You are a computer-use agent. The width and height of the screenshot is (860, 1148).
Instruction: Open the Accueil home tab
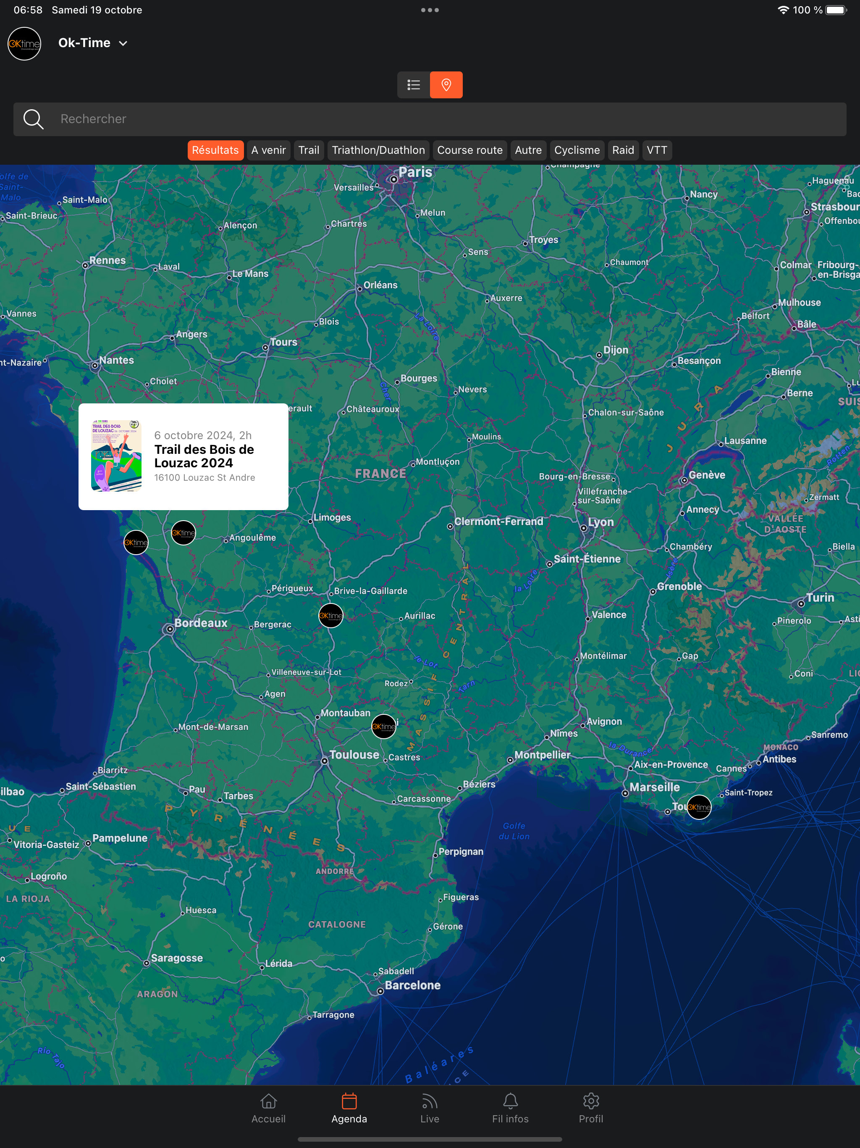pos(269,1109)
